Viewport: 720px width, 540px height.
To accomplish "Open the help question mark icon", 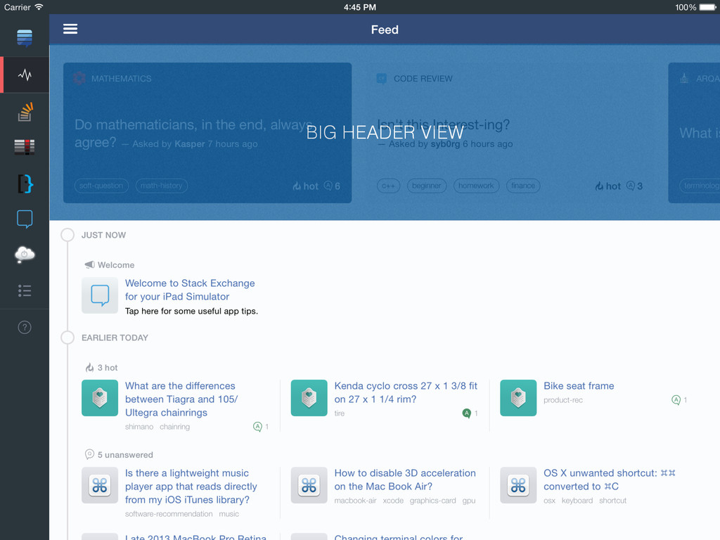I will 25,328.
